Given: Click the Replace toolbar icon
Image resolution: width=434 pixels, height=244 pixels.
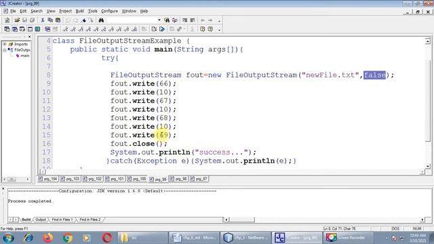Looking at the screenshot, I should [175, 20].
